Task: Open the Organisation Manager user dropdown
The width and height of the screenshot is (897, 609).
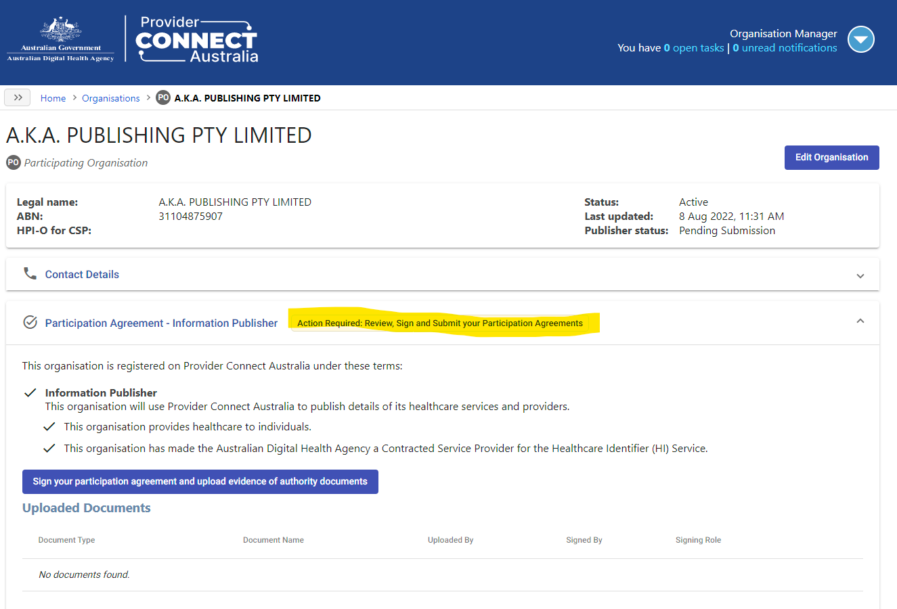Action: 861,39
